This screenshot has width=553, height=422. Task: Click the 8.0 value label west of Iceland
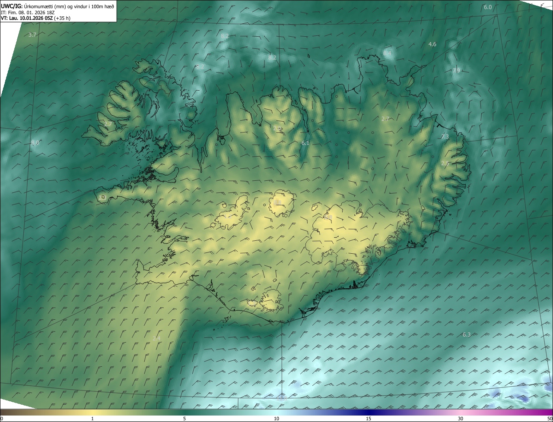(x=35, y=142)
